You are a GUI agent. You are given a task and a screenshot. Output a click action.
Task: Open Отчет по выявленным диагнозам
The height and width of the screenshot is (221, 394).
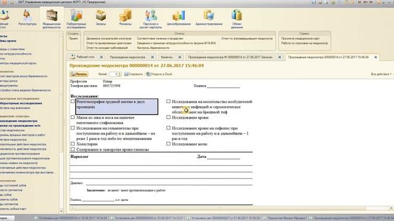pos(109,43)
